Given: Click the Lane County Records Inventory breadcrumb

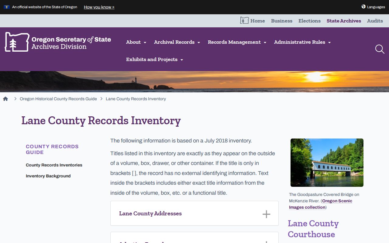Looking at the screenshot, I should (x=136, y=99).
